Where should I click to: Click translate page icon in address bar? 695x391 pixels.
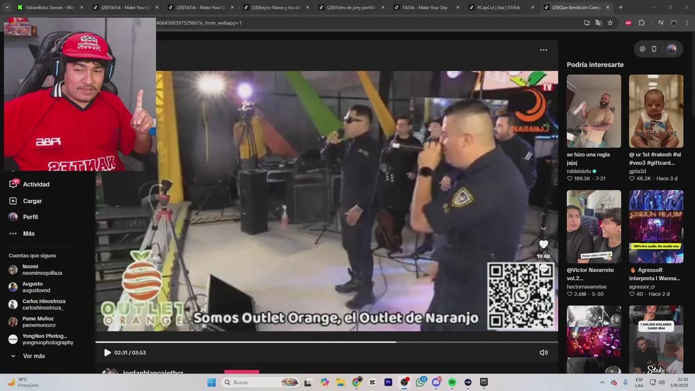[x=598, y=23]
